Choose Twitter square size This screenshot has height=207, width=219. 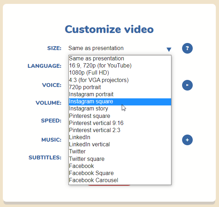pos(87,159)
